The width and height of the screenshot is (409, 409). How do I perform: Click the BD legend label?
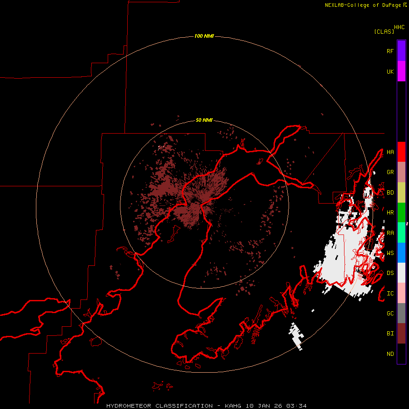390,193
